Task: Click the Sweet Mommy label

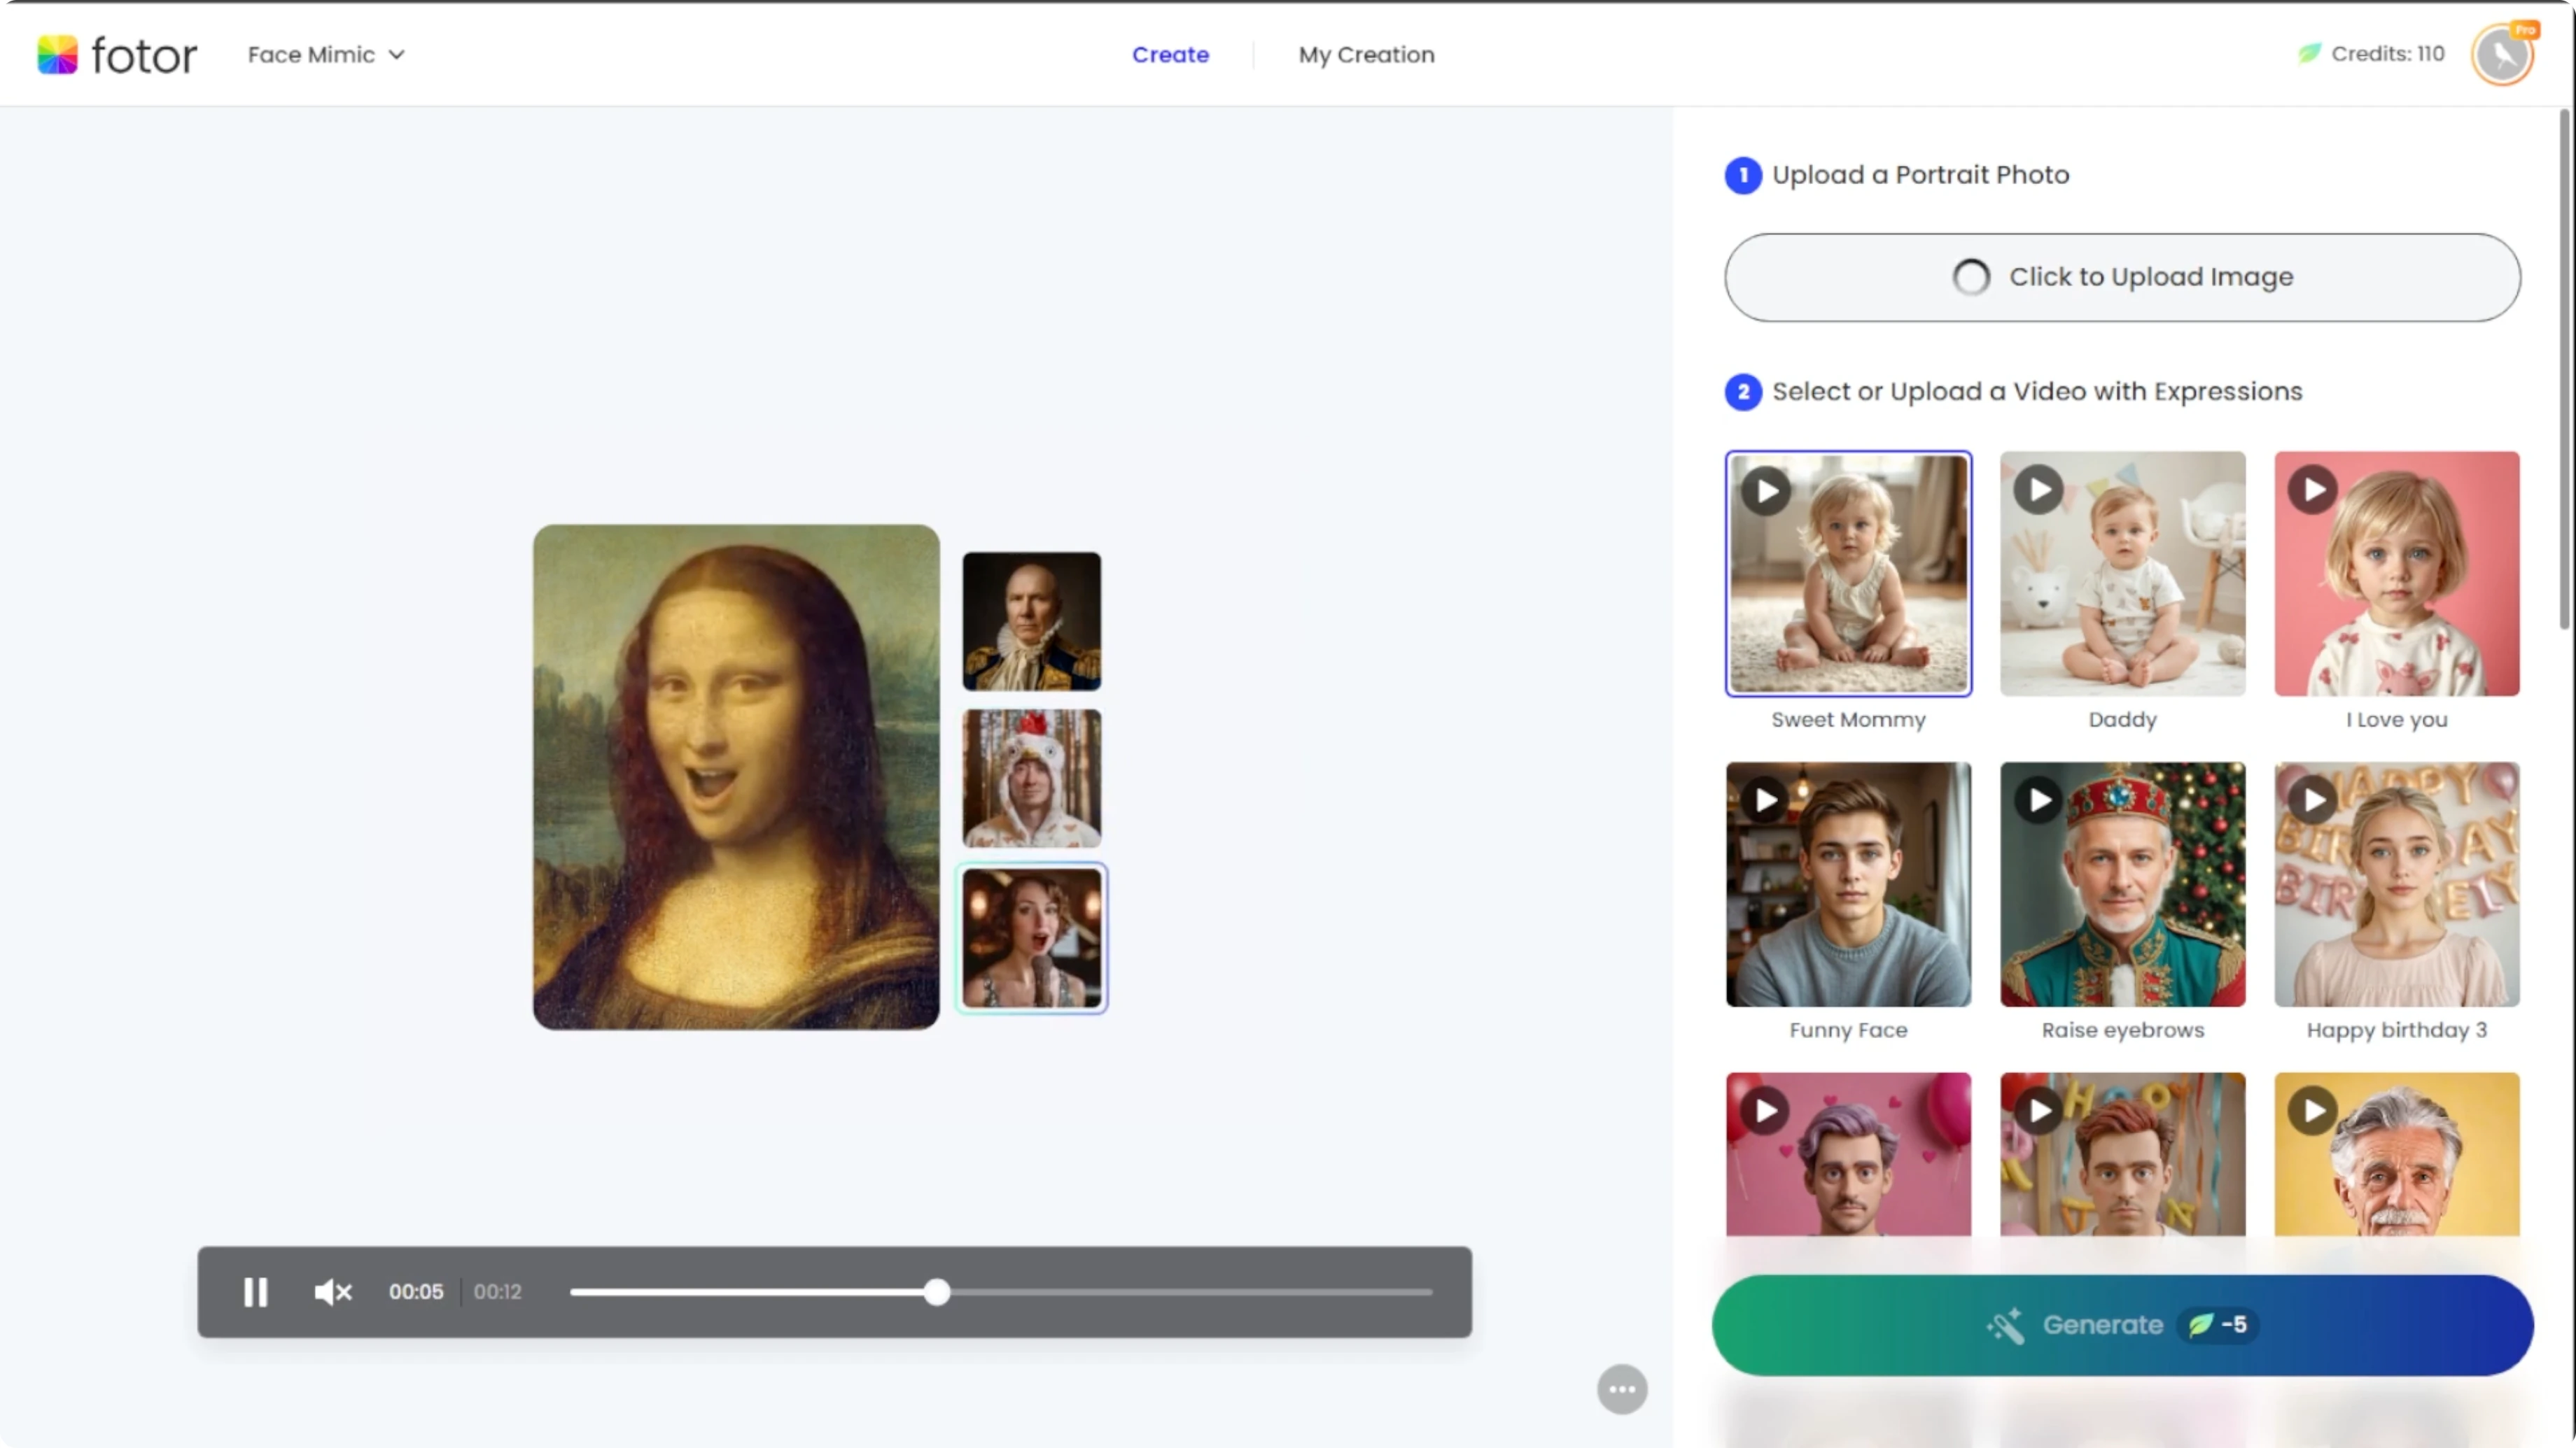Action: tap(1848, 720)
